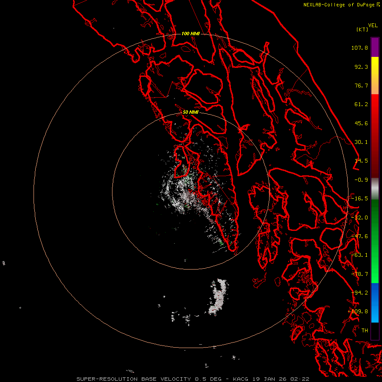Click the 107.8 velocity scale value
The image size is (382, 382).
pyautogui.click(x=360, y=48)
